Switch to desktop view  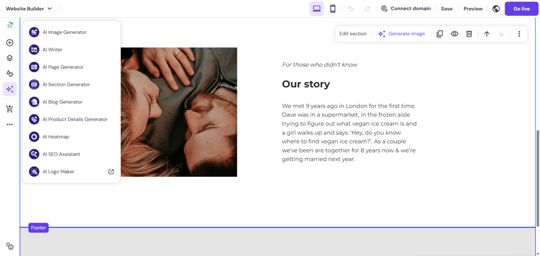(316, 8)
